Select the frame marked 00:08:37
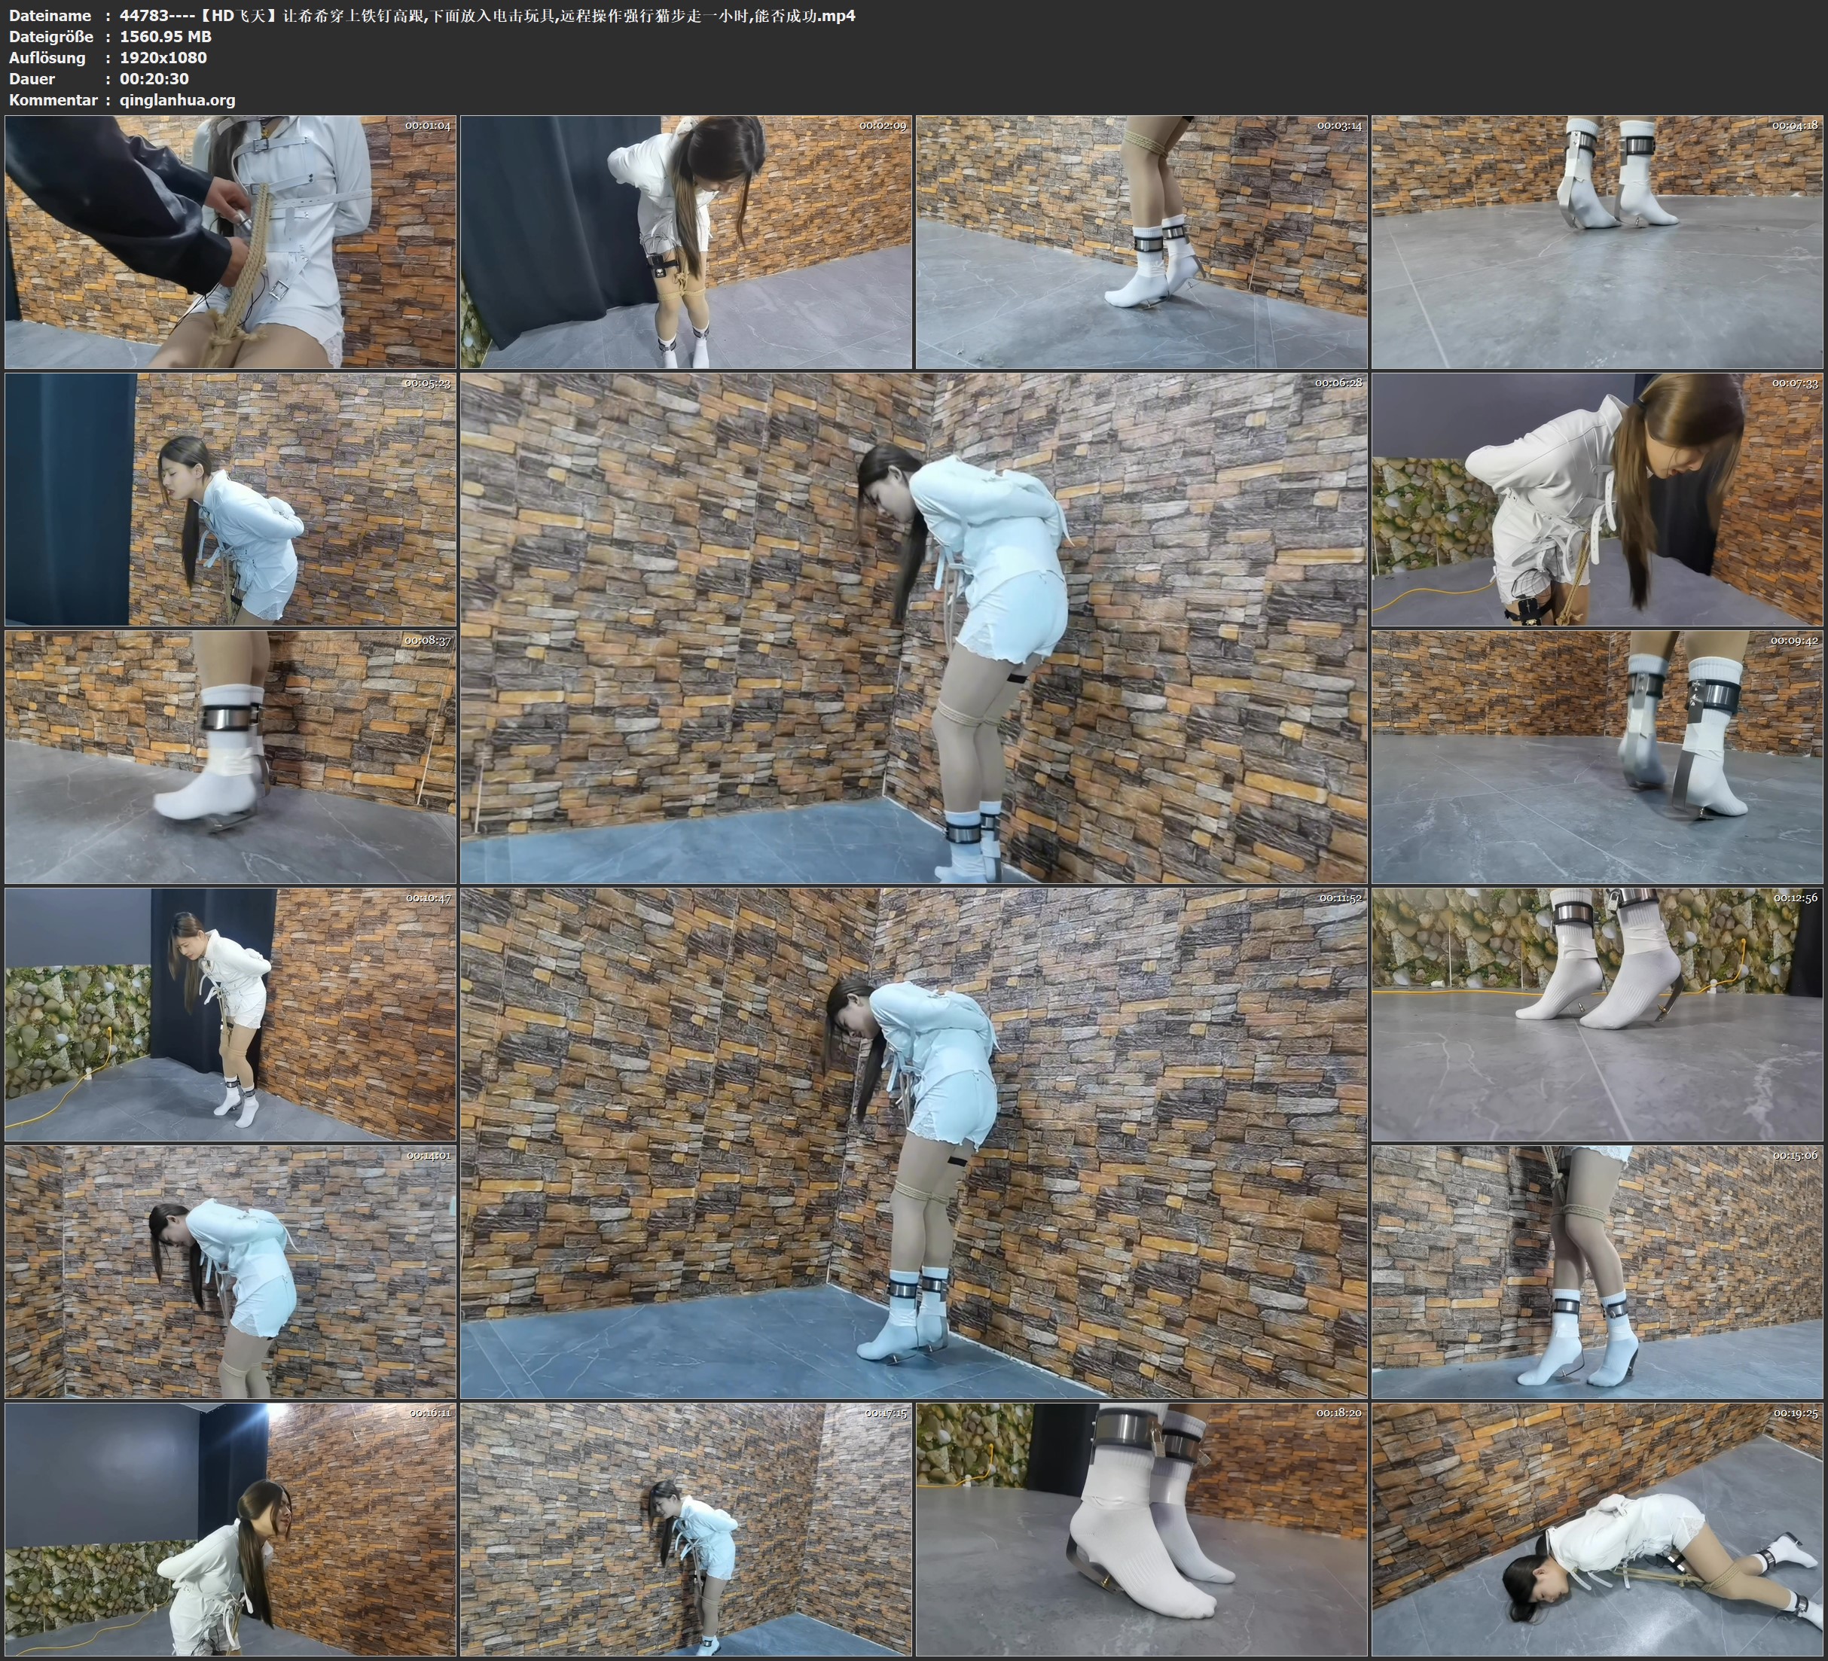This screenshot has width=1828, height=1661. pyautogui.click(x=230, y=757)
